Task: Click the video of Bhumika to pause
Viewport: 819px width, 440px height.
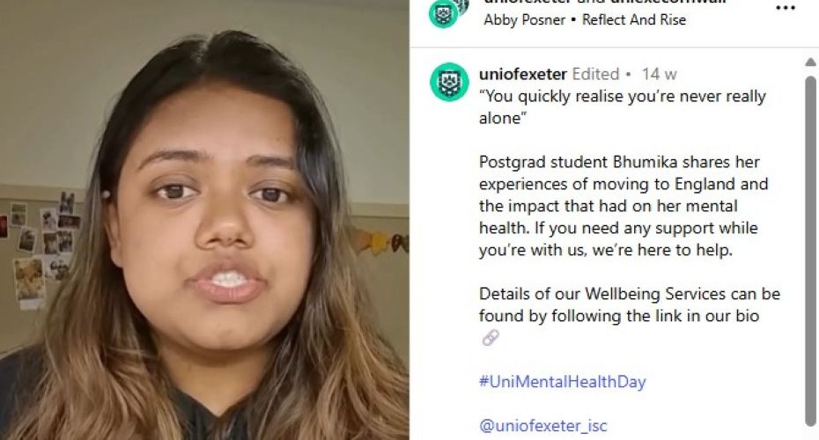Action: (x=204, y=220)
